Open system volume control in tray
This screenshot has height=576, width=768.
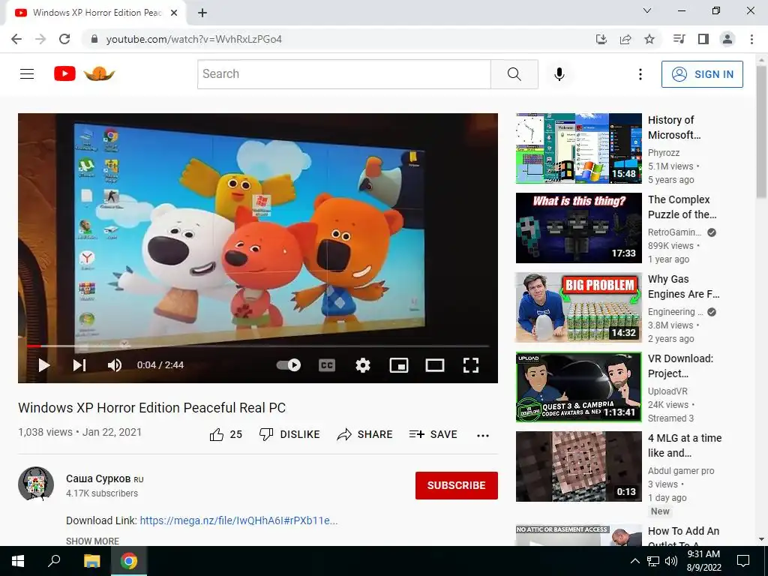click(x=671, y=561)
